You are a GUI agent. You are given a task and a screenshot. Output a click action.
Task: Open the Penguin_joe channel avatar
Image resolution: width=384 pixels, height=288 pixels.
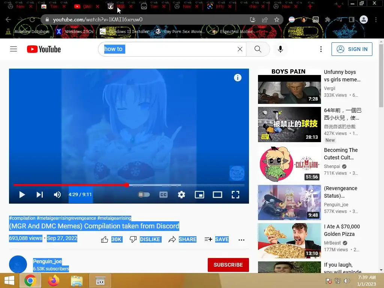tap(18, 264)
